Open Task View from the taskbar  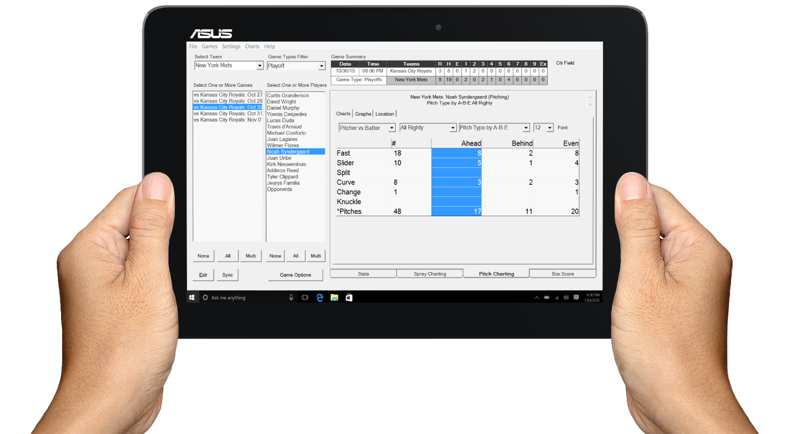click(x=305, y=298)
